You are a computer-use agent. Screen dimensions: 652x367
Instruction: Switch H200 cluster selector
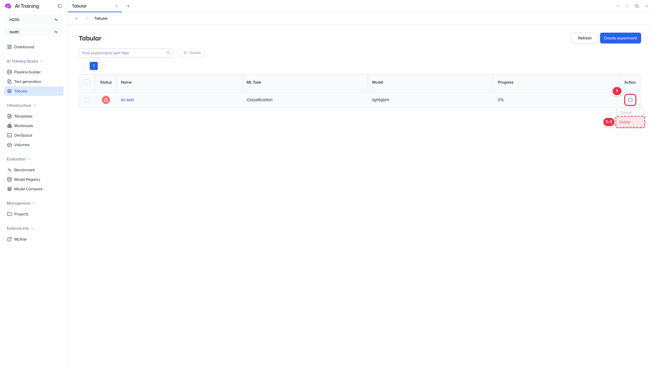[34, 20]
